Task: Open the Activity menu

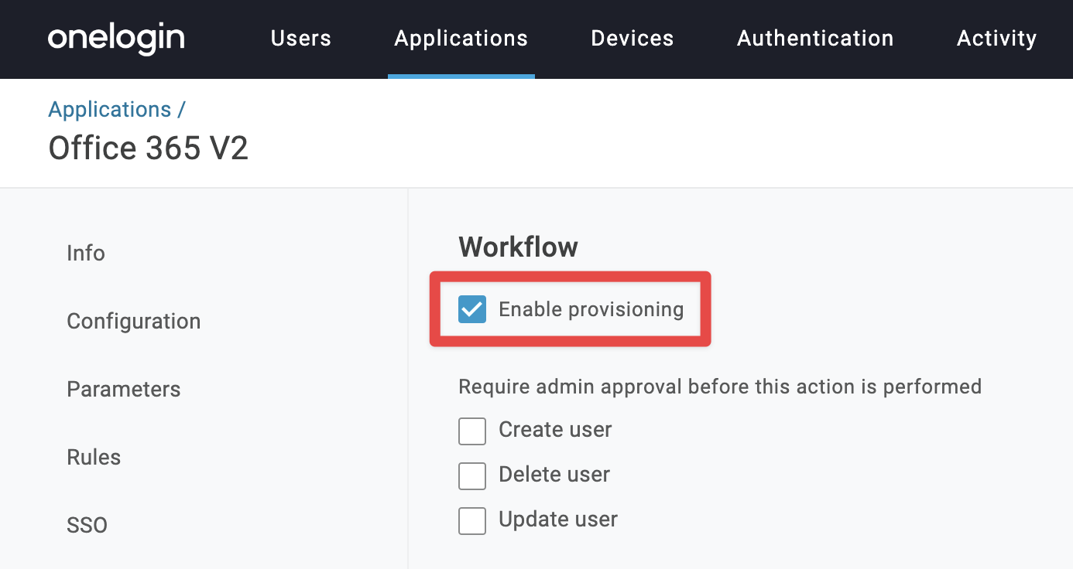Action: (x=996, y=39)
